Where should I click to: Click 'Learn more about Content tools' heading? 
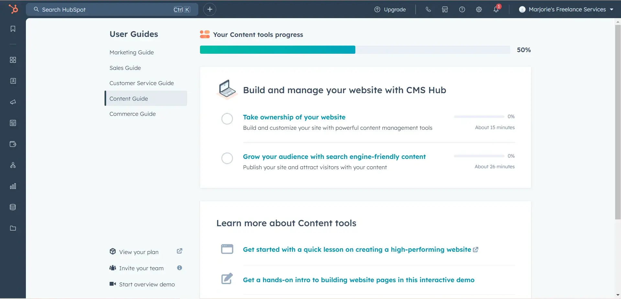(x=286, y=223)
